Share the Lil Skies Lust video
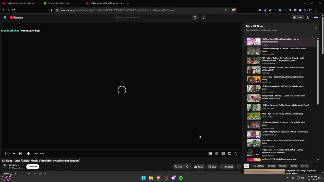This screenshot has height=182, width=324. click(x=199, y=167)
